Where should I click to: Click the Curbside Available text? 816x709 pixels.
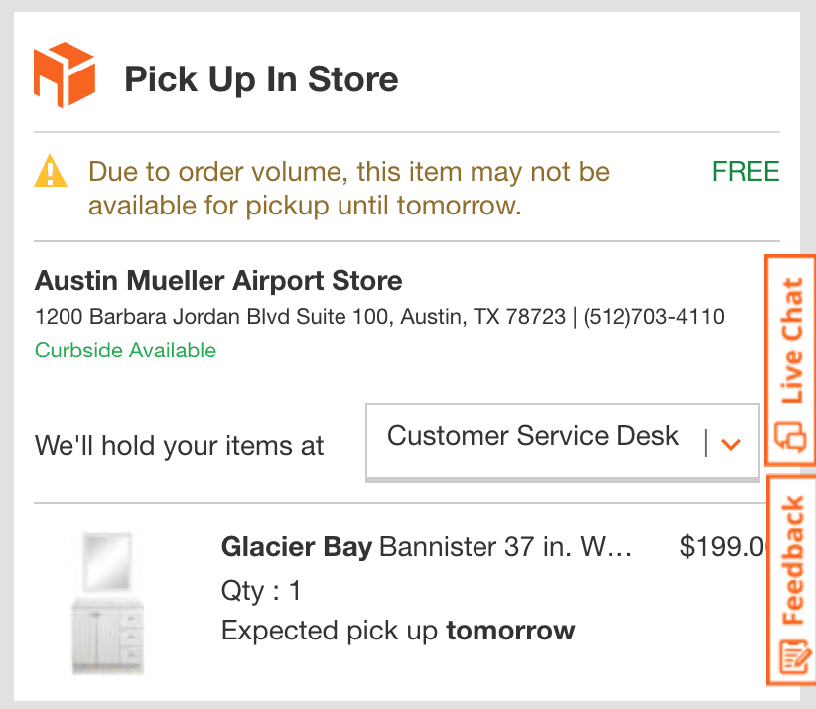point(125,350)
